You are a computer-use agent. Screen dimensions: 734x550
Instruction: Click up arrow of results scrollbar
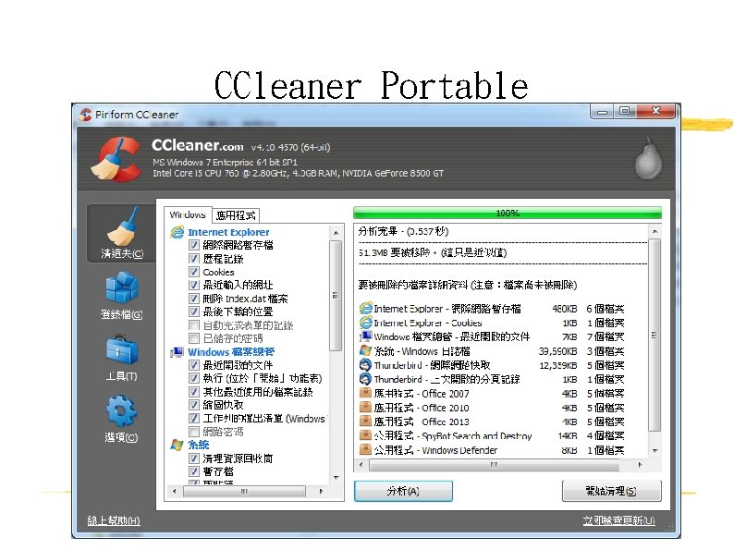(654, 231)
